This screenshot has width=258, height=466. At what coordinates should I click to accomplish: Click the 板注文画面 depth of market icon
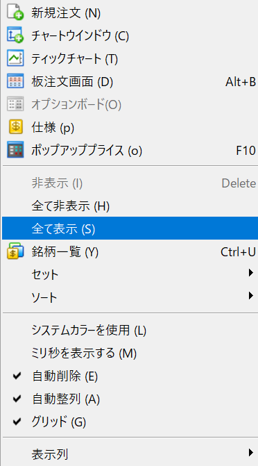(15, 81)
